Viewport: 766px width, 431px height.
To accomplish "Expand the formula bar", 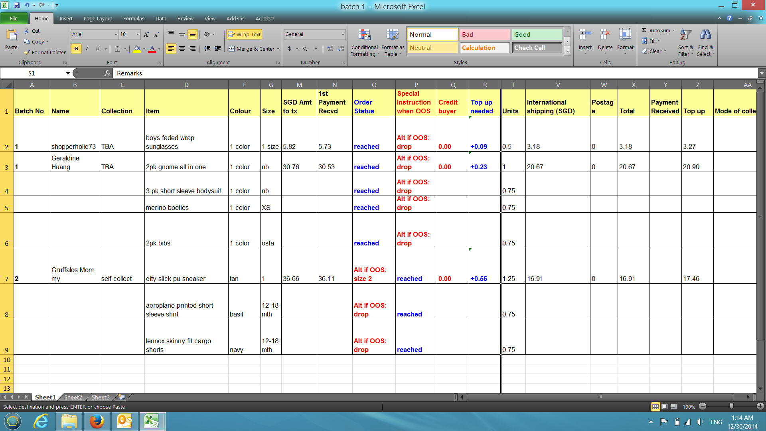I will coord(762,73).
